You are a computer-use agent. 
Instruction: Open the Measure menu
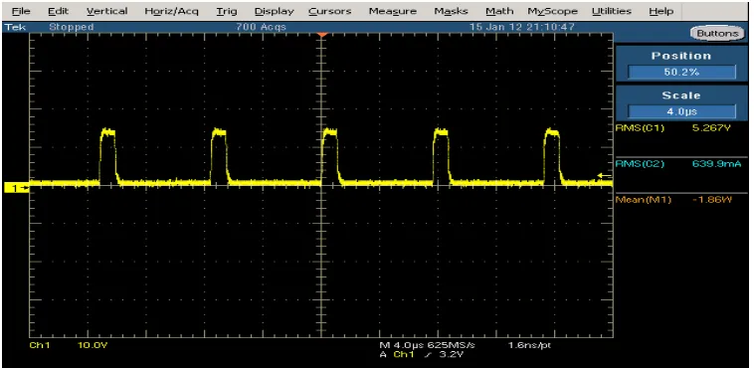392,11
